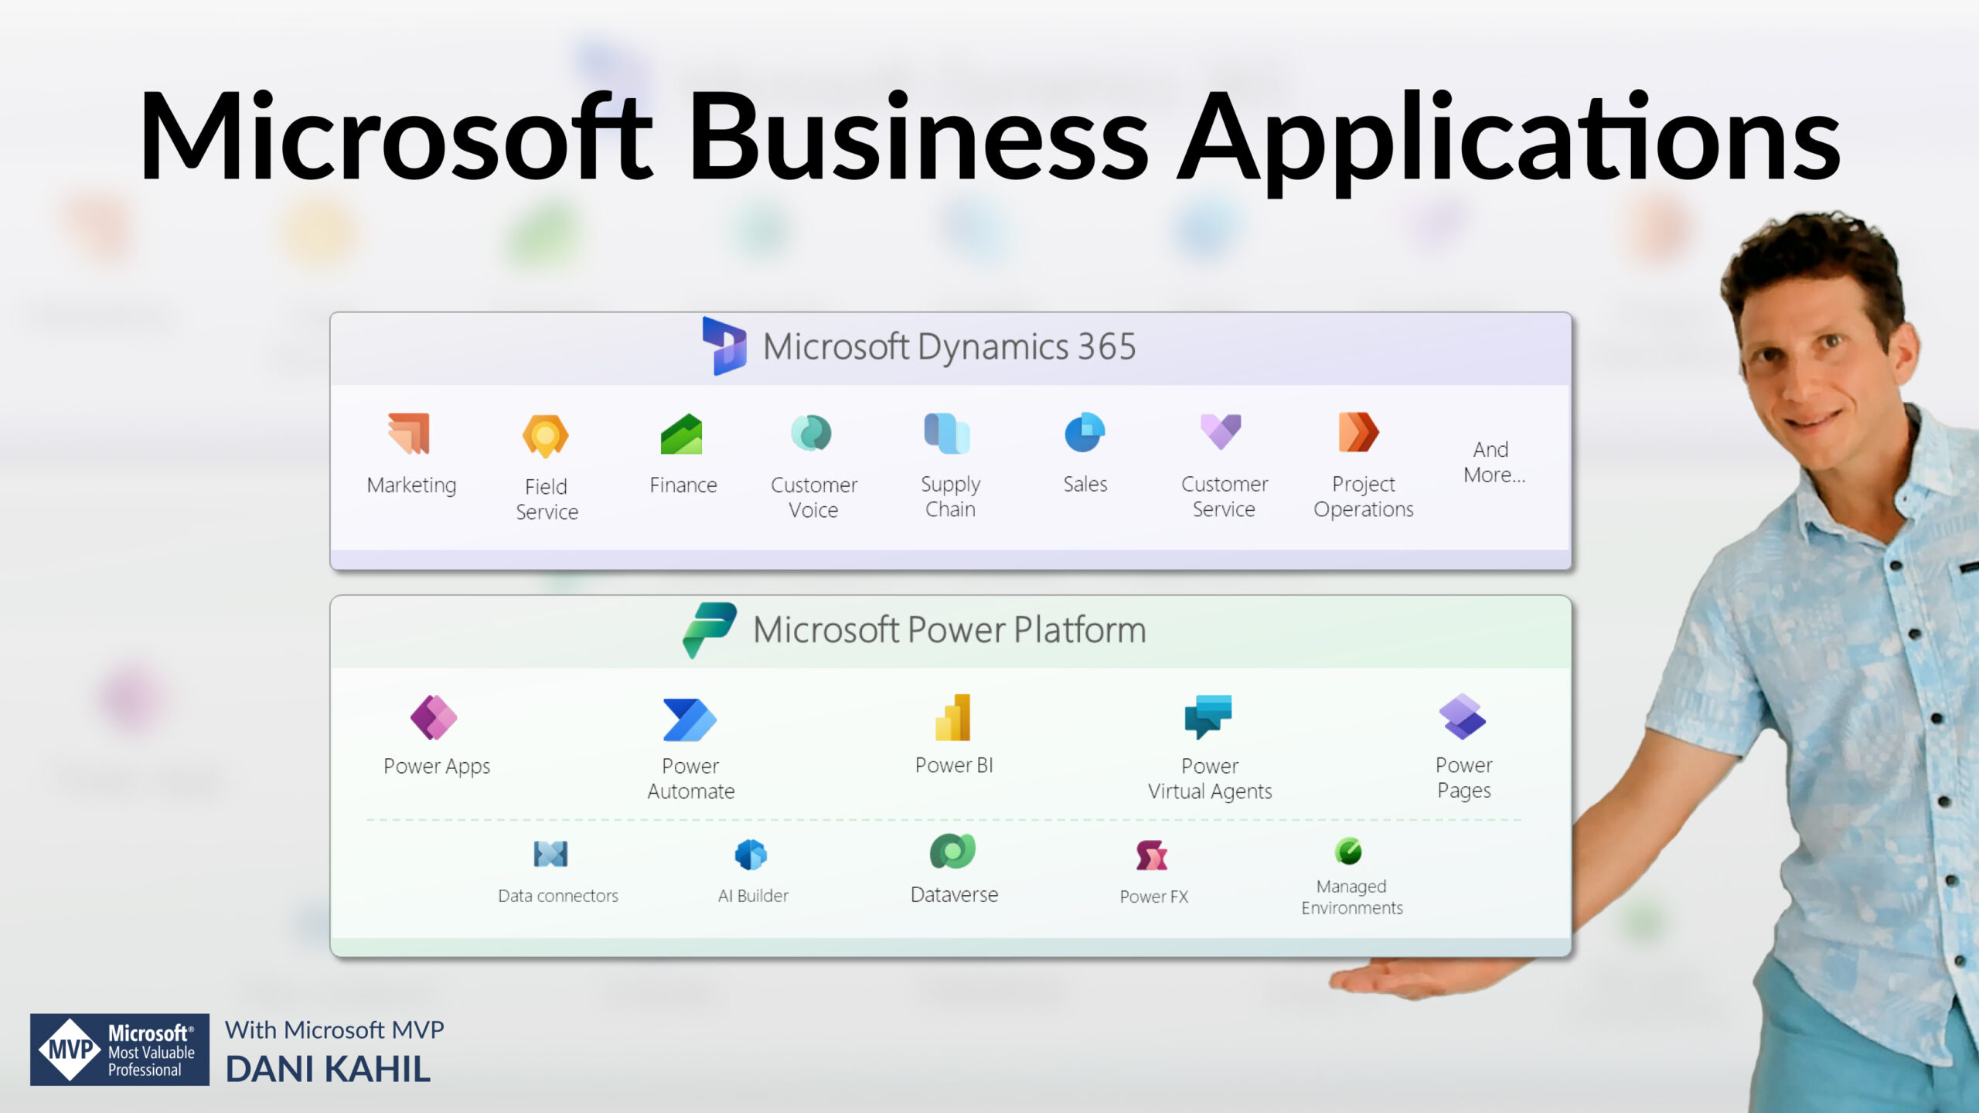Click the Sales module tab
Screen dimensions: 1979x1113
click(1085, 455)
